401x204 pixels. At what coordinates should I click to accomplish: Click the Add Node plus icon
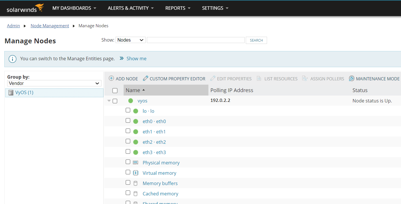[111, 78]
